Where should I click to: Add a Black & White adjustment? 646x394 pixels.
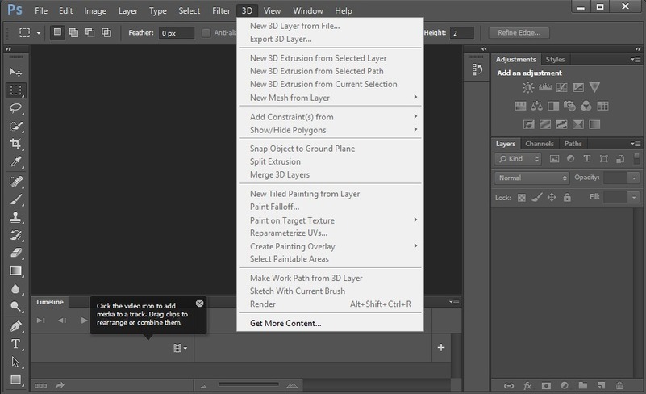(553, 106)
